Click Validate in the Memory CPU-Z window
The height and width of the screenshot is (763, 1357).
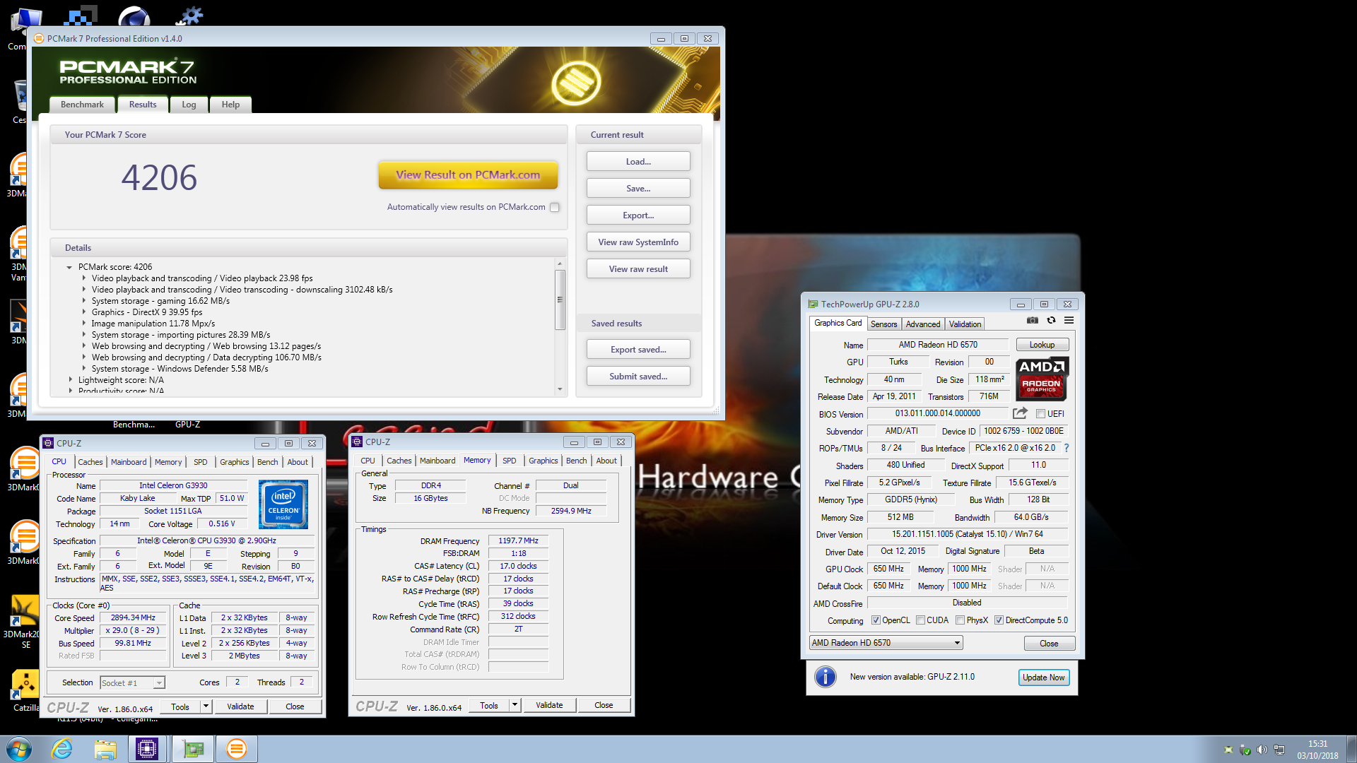tap(549, 705)
